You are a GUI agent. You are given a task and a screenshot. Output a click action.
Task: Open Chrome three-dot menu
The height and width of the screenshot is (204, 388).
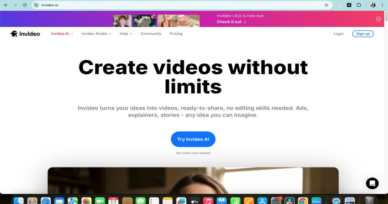[382, 5]
